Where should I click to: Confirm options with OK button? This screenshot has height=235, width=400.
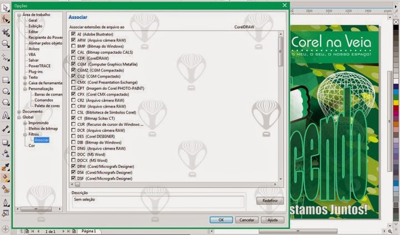(x=221, y=219)
